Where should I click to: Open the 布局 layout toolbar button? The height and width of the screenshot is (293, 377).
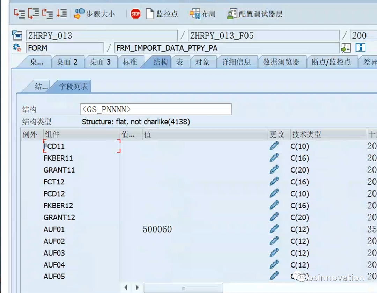point(202,14)
